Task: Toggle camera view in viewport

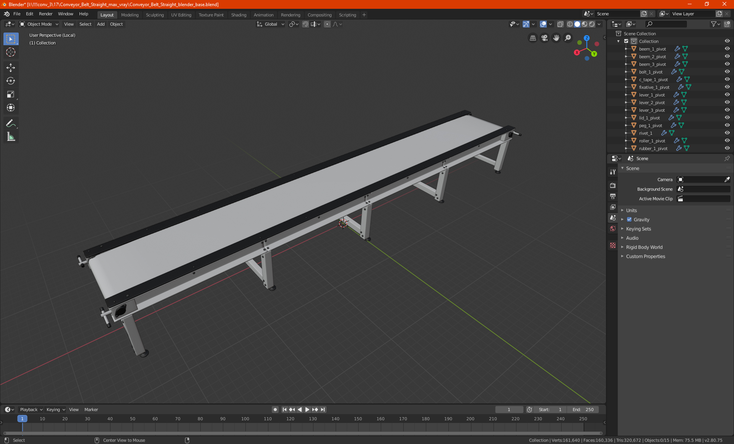Action: point(544,38)
